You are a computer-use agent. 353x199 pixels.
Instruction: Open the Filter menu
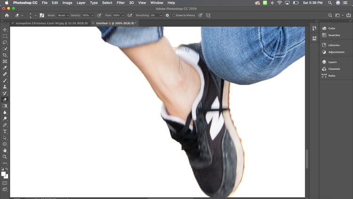[x=120, y=3]
